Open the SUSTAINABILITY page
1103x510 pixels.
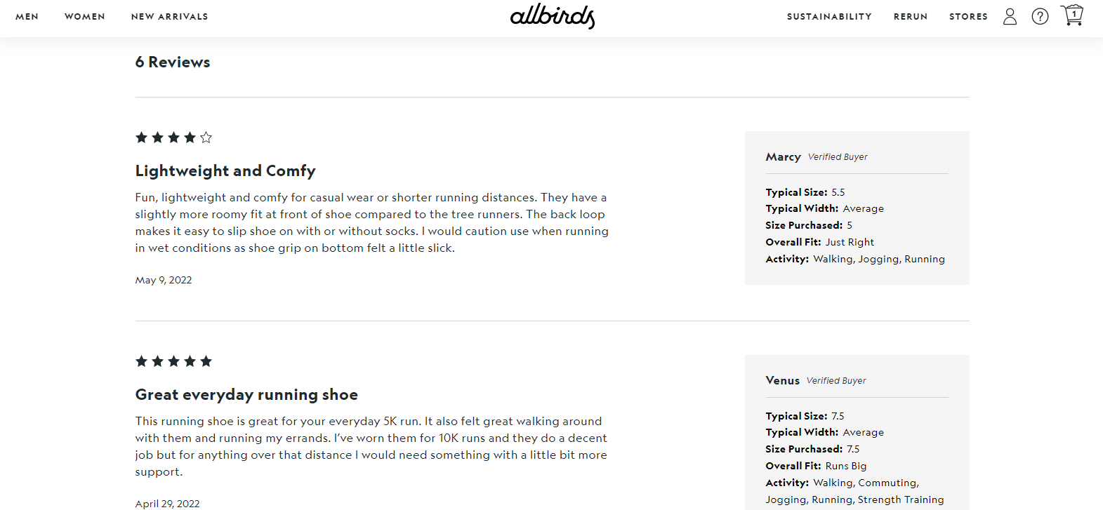coord(828,16)
